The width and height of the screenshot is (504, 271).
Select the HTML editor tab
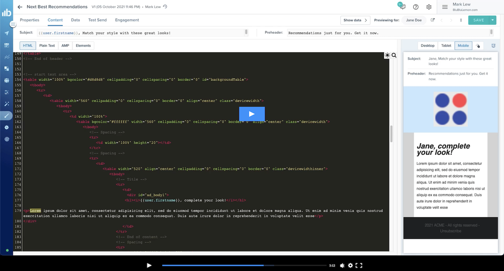[x=28, y=46]
